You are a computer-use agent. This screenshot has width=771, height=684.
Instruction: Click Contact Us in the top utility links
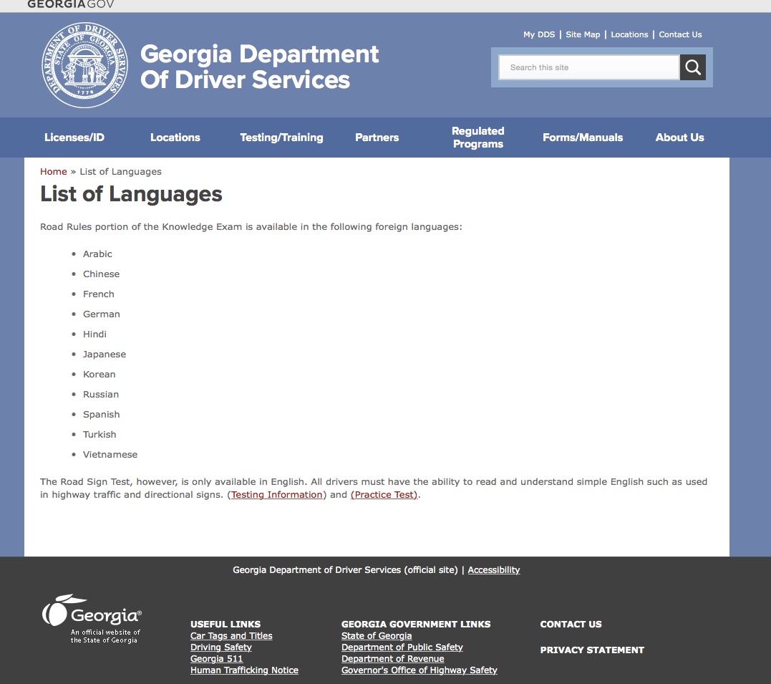pos(680,34)
